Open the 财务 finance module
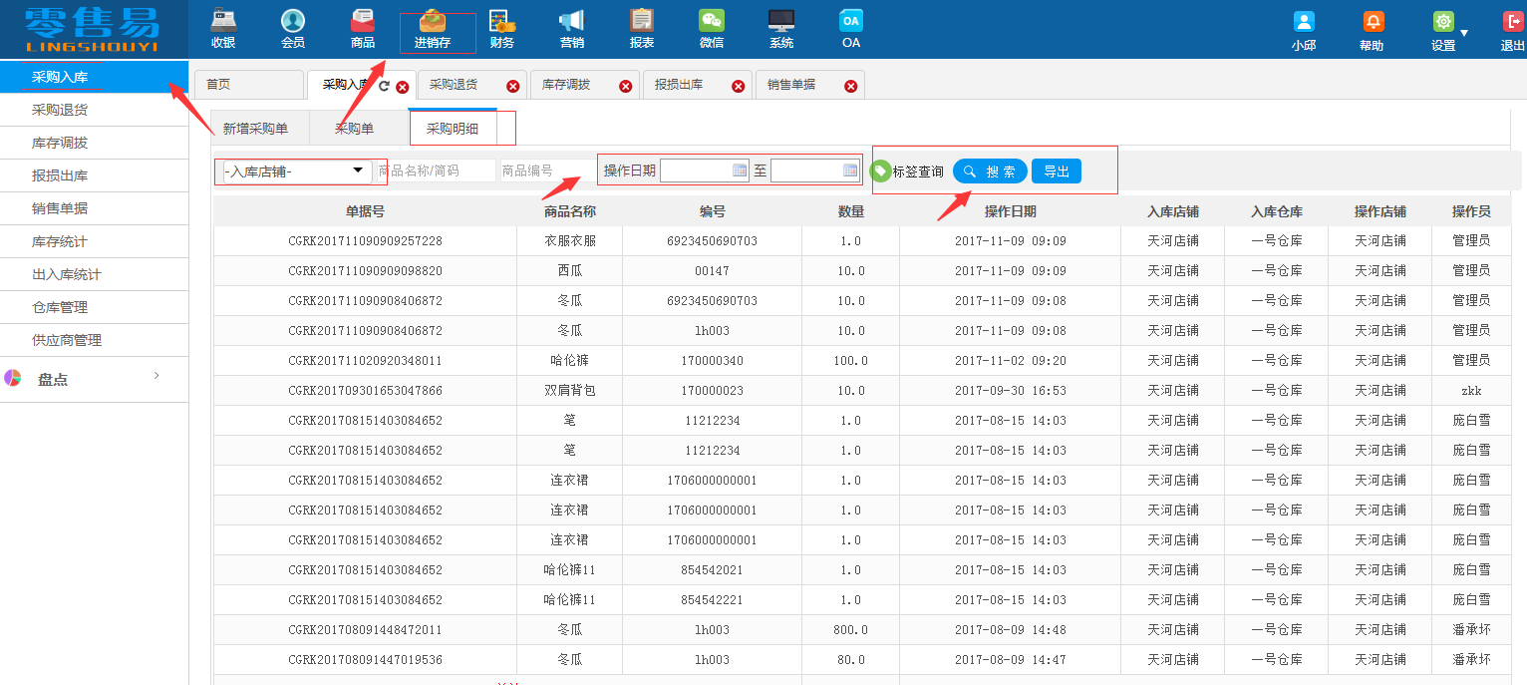Screen dimensions: 1527x685 pos(501,29)
